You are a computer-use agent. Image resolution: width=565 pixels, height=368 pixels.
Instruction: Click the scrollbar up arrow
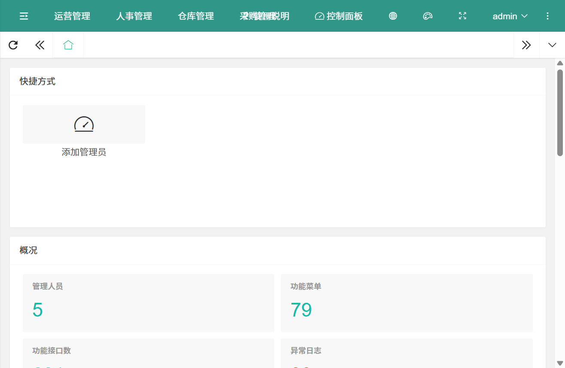(560, 63)
